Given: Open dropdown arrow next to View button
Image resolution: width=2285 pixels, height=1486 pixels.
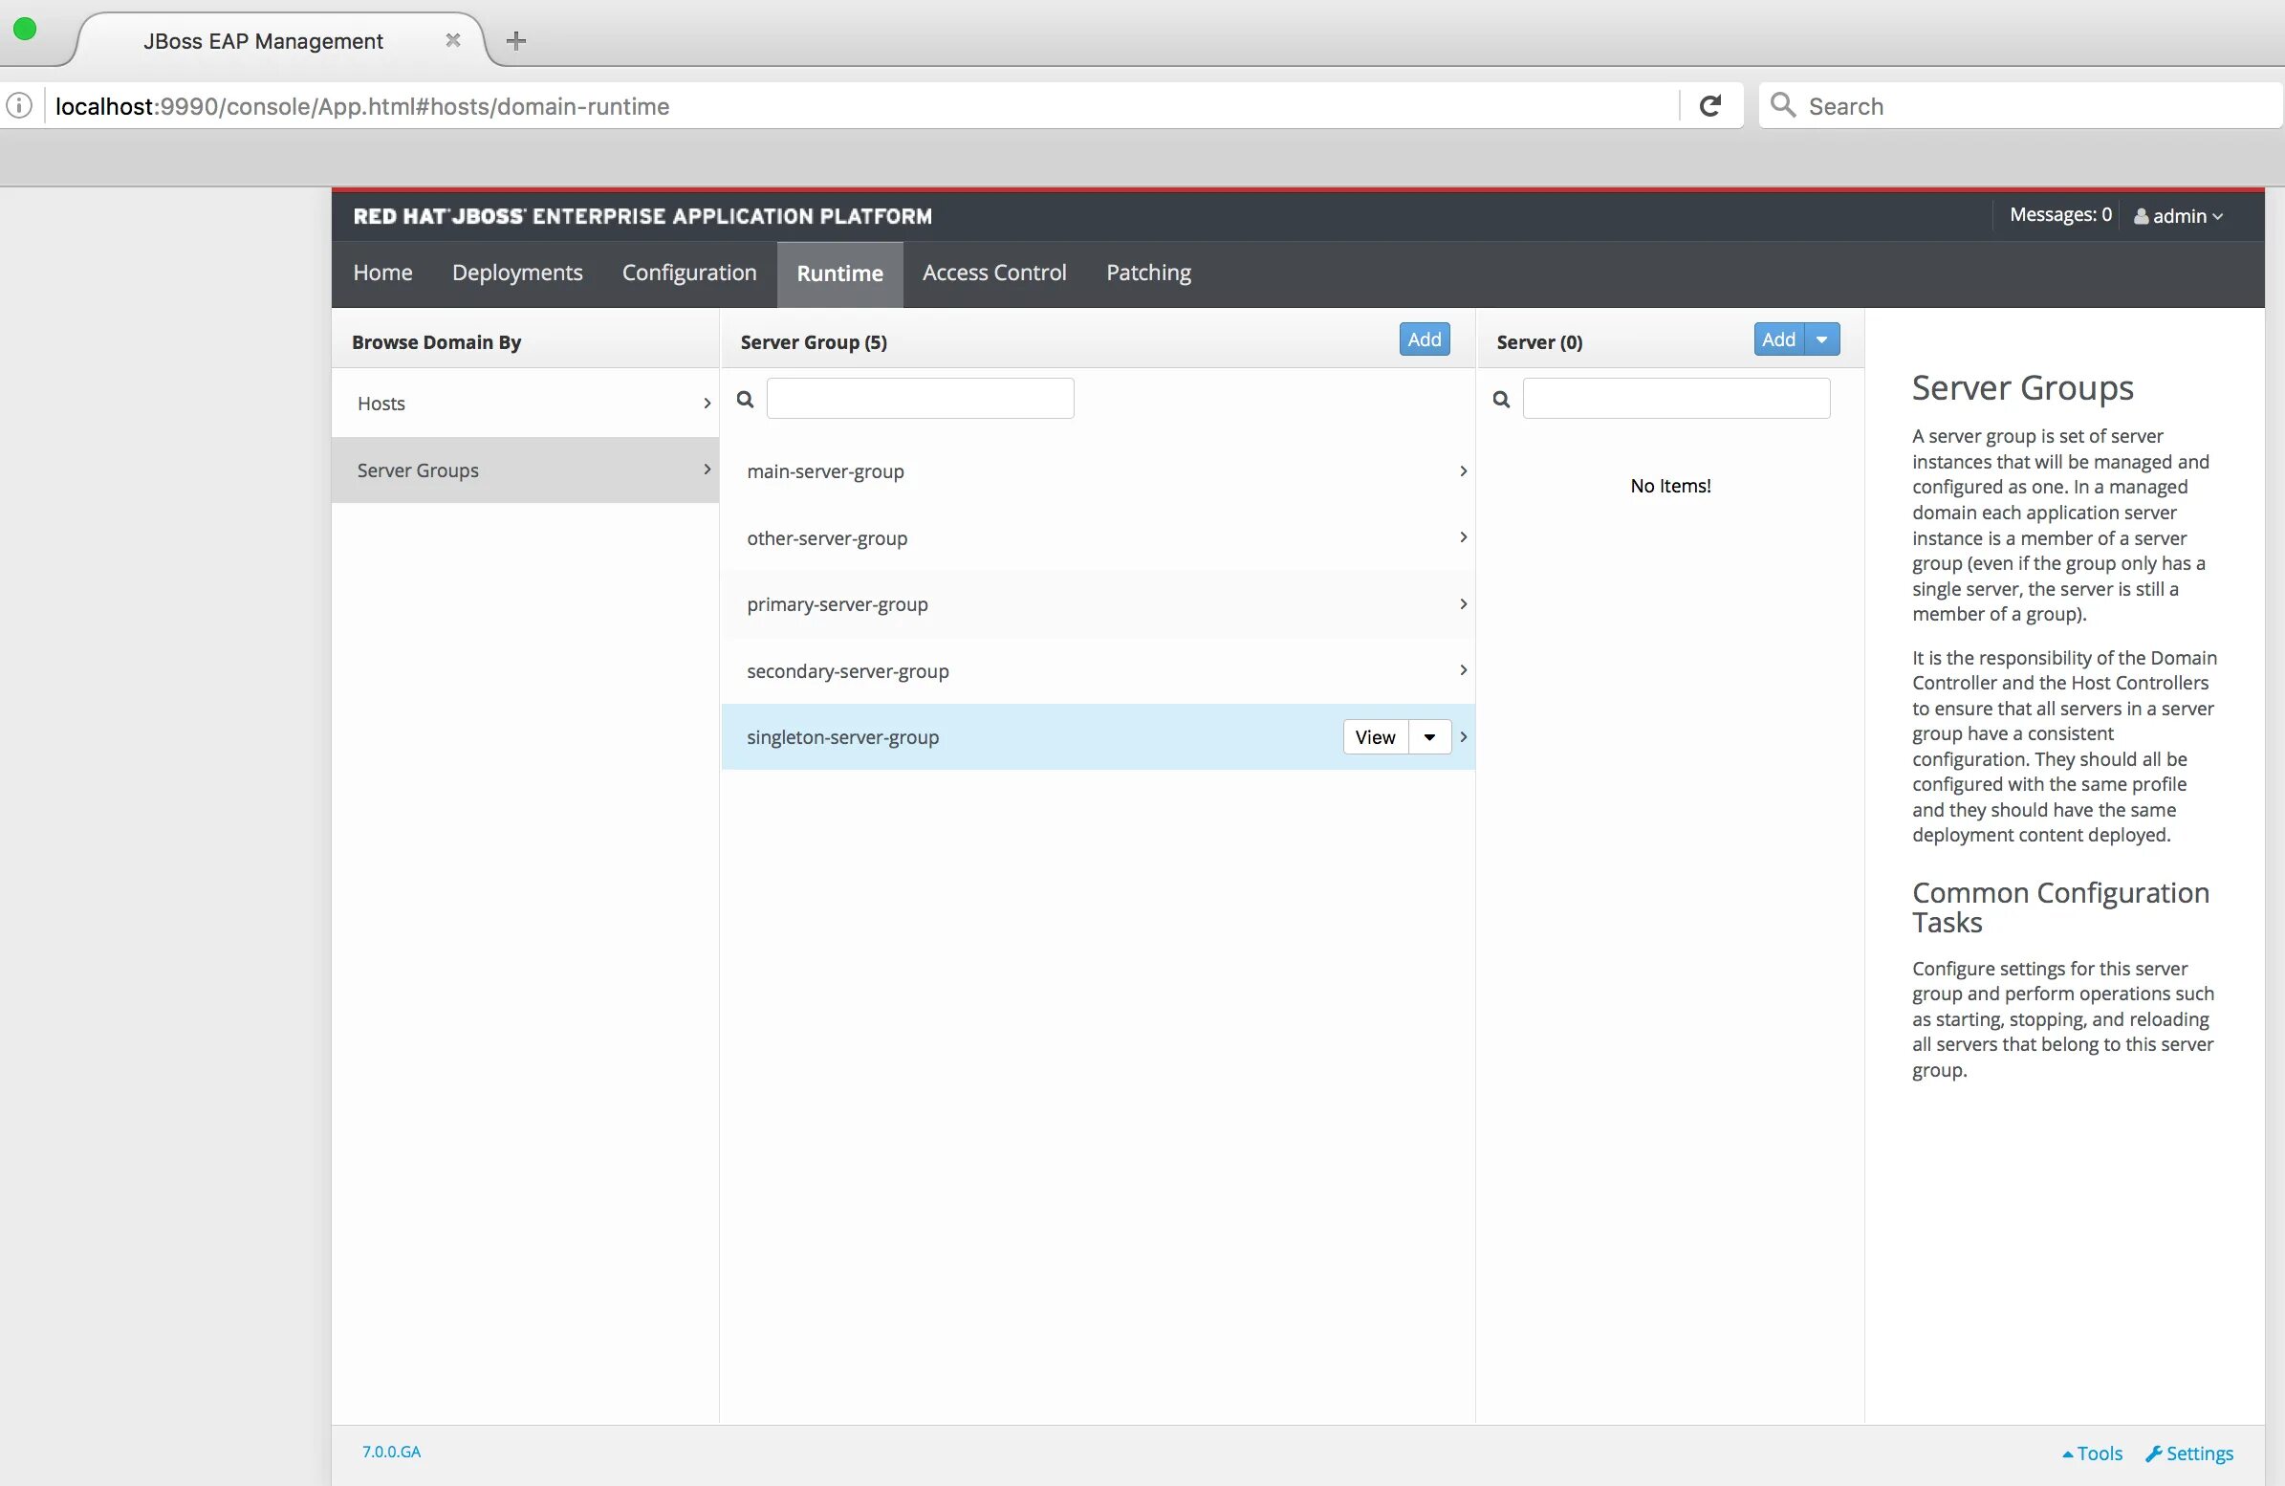Looking at the screenshot, I should click(x=1429, y=736).
